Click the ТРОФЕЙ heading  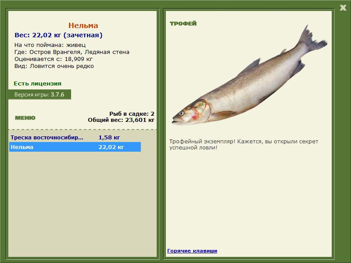(183, 24)
